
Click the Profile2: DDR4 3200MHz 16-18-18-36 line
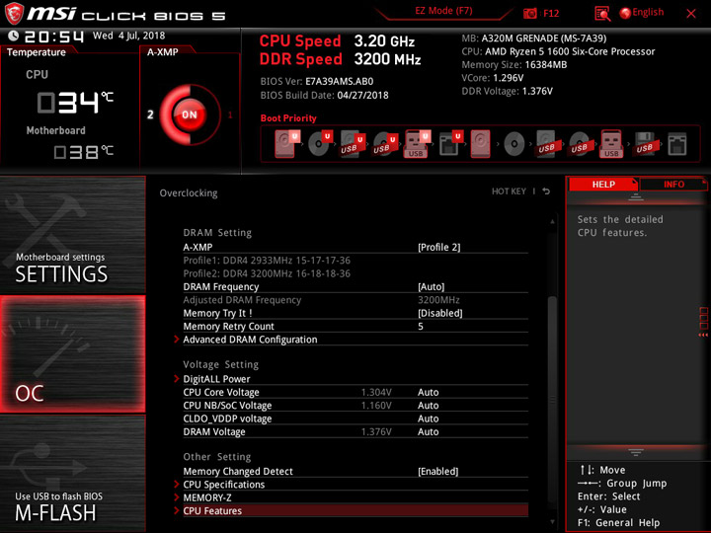coord(267,273)
